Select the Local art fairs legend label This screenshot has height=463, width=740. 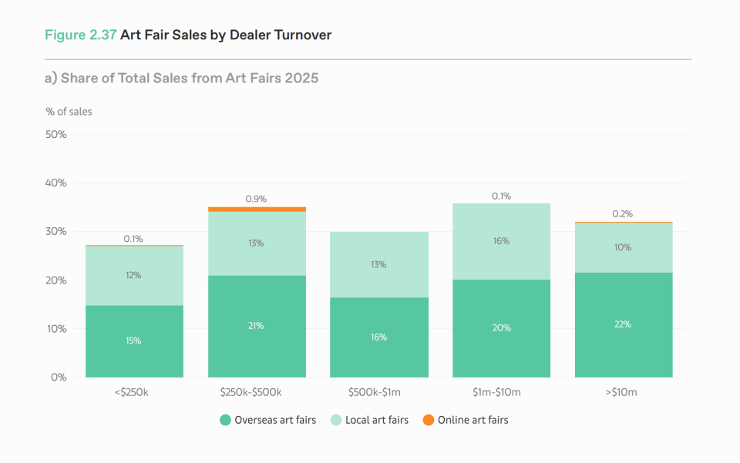click(377, 420)
